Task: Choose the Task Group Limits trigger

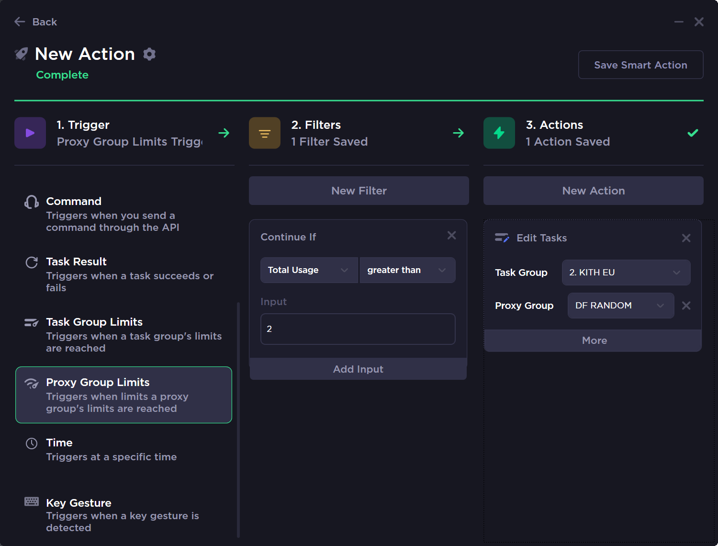Action: (123, 335)
